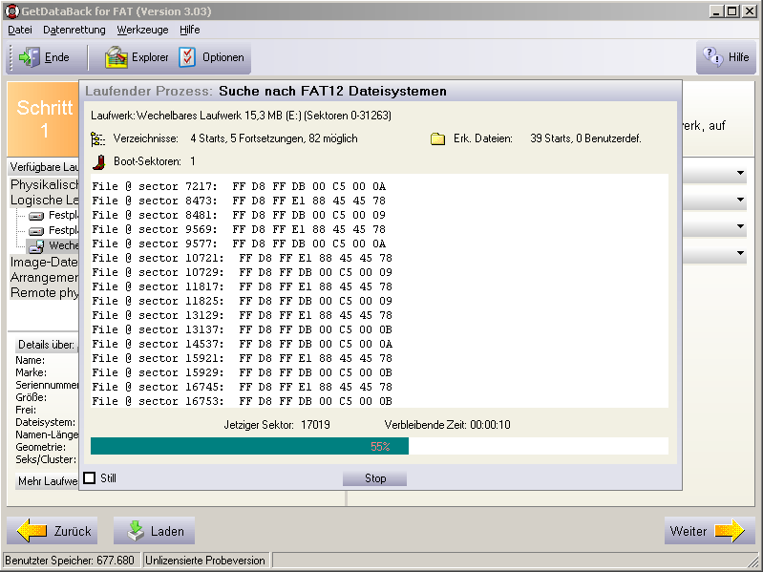Click the Details über label
Image resolution: width=763 pixels, height=572 pixels.
pos(46,345)
